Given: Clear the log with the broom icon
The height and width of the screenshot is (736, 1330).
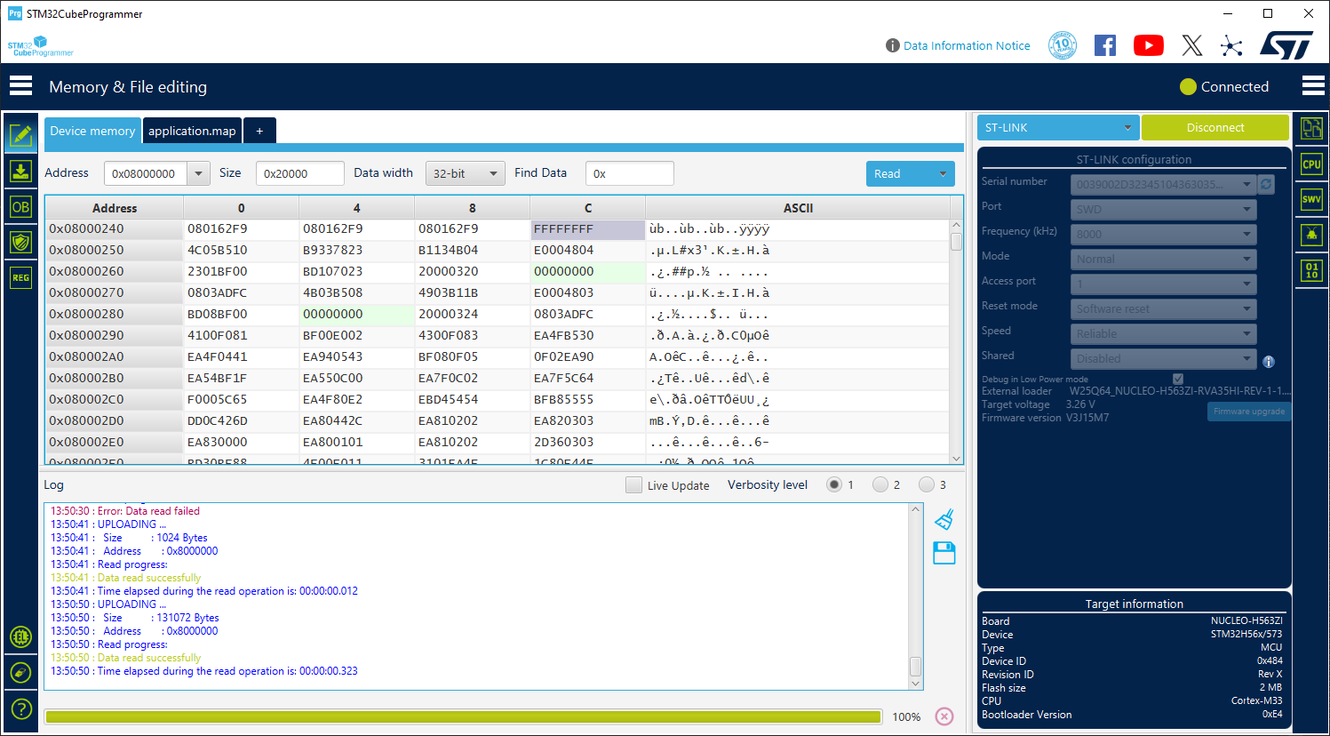Looking at the screenshot, I should pyautogui.click(x=944, y=519).
